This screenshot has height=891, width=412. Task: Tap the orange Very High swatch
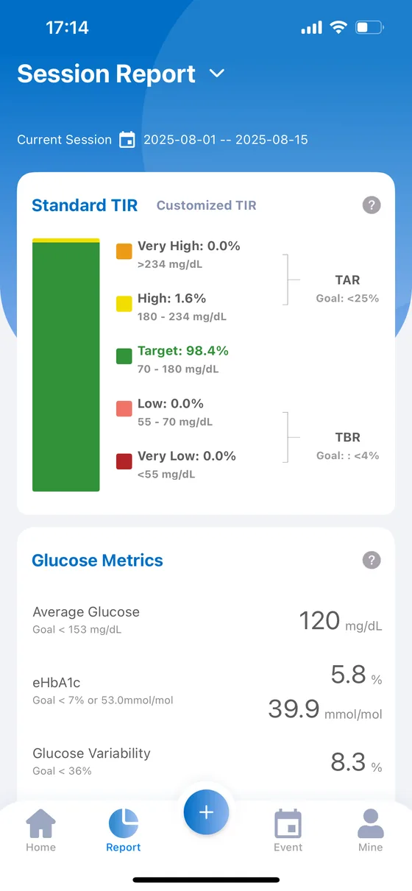click(x=124, y=252)
